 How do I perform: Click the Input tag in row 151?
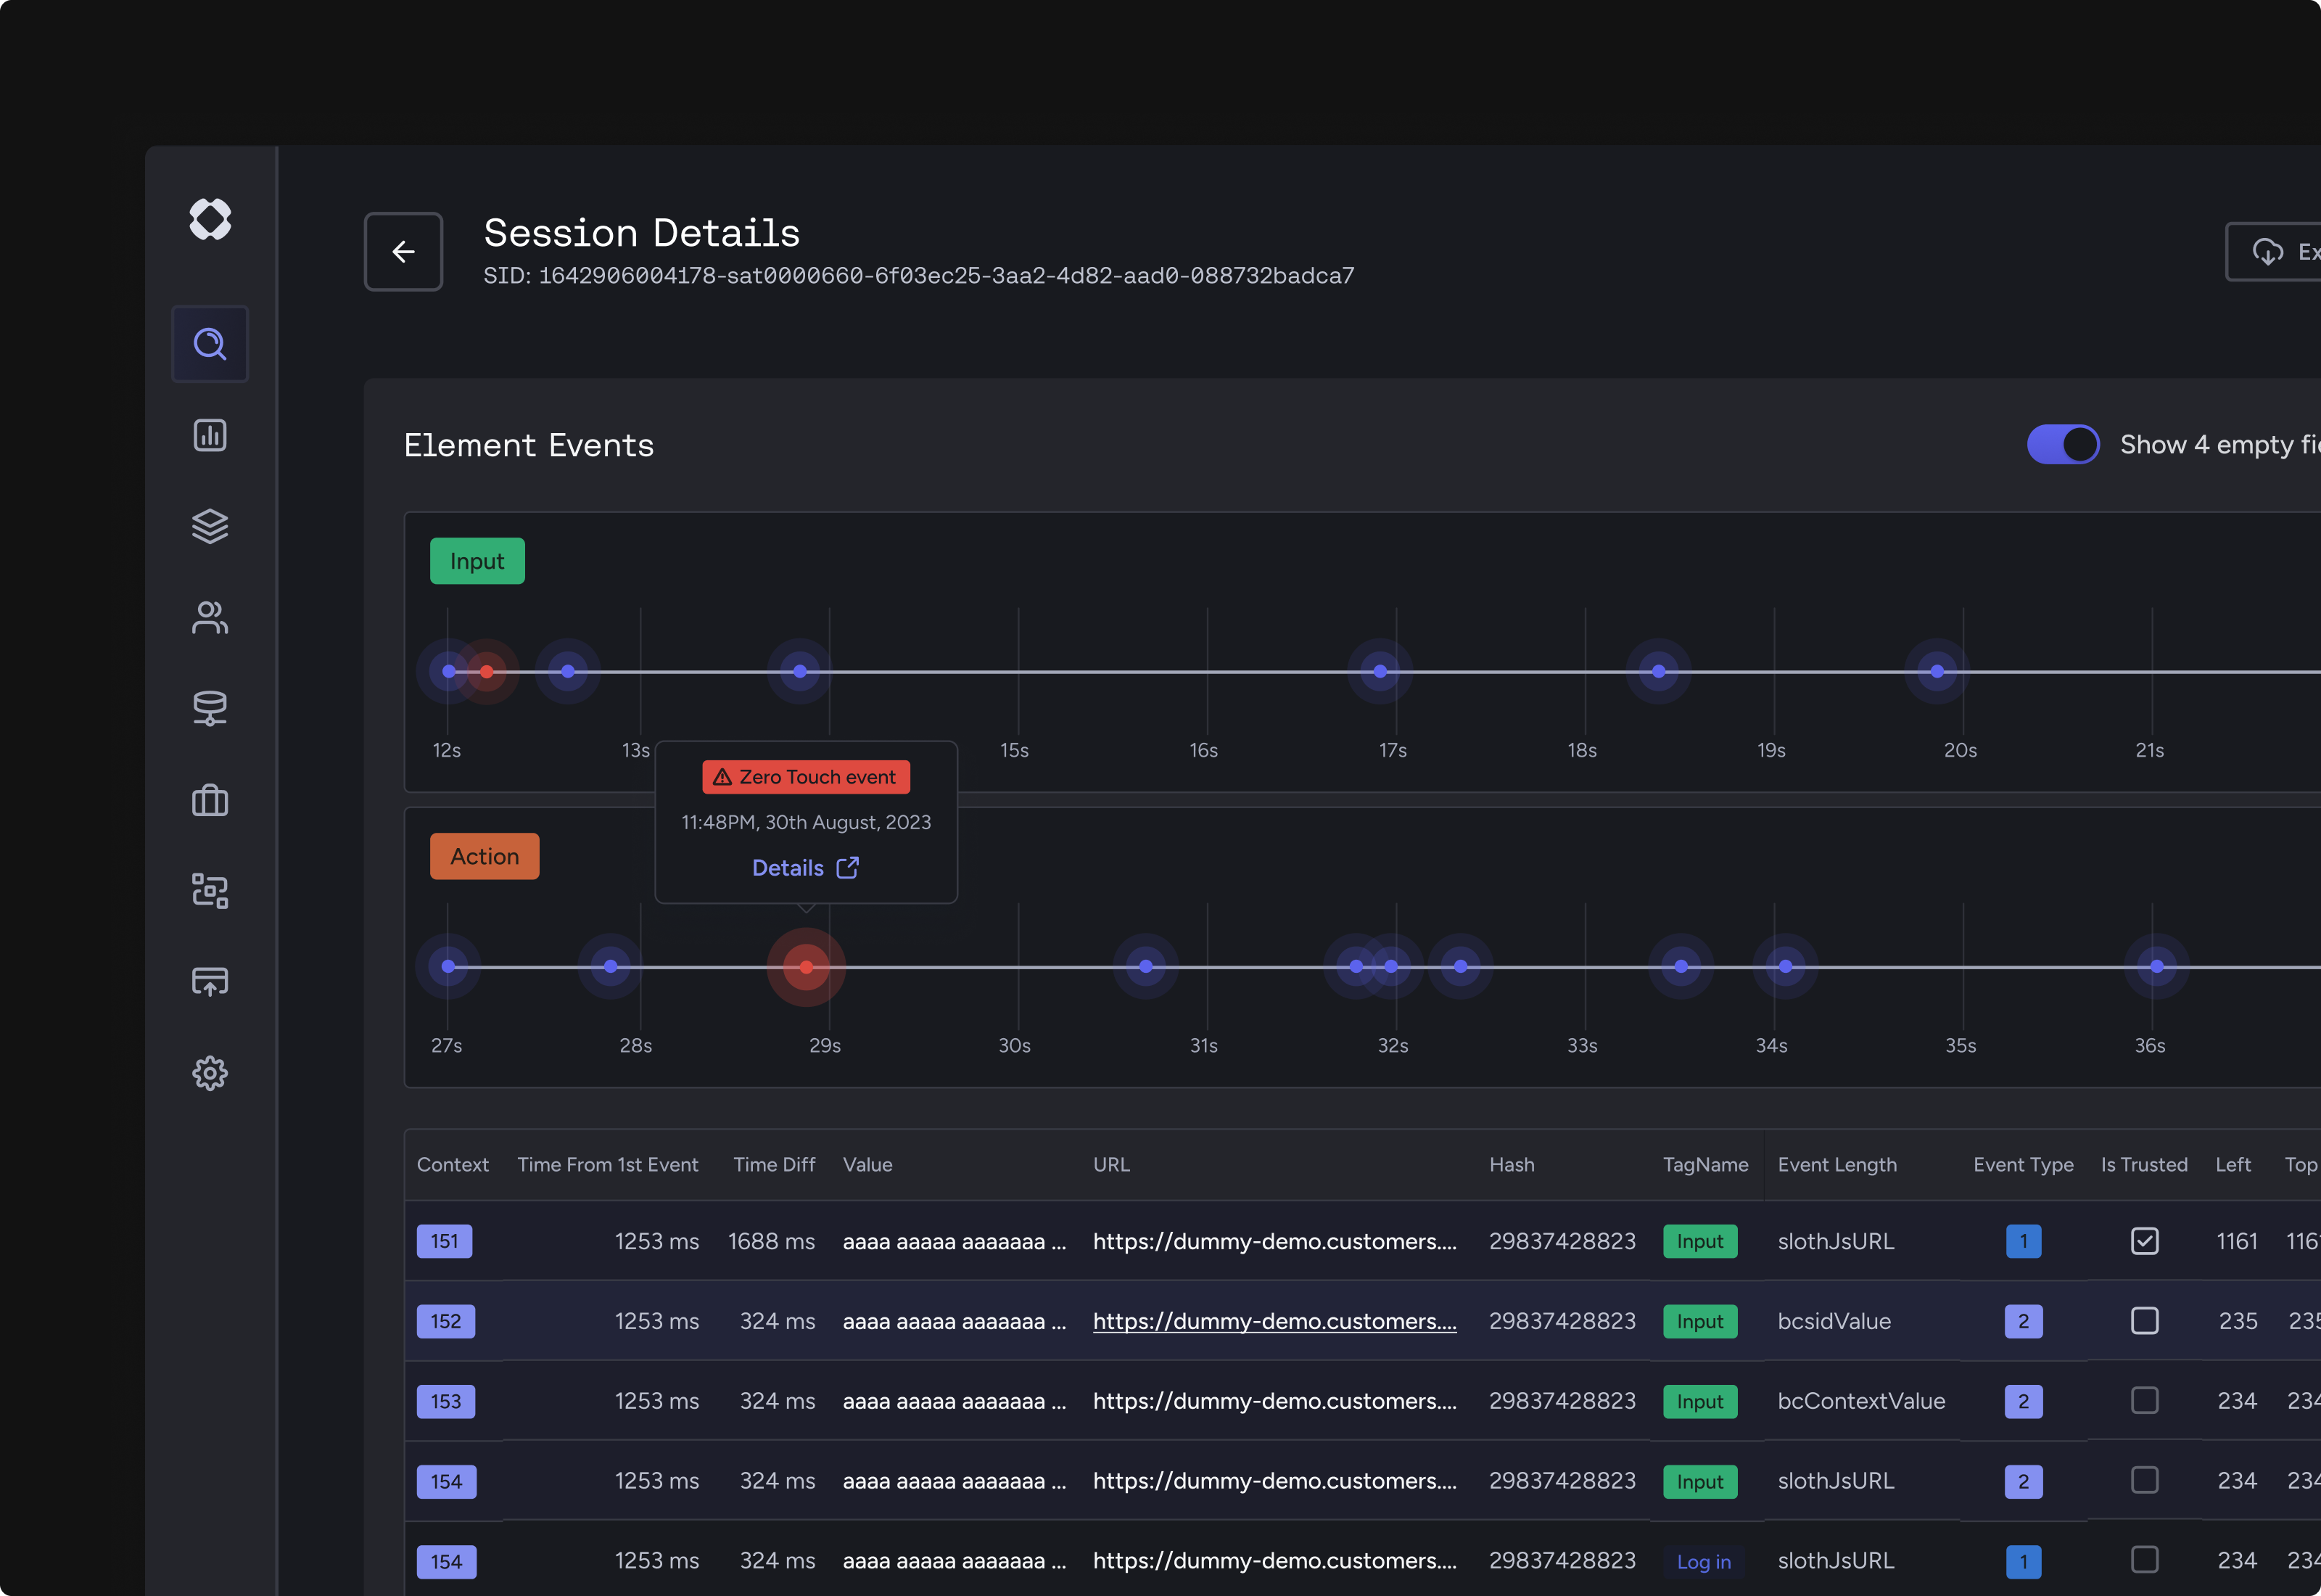point(1700,1241)
